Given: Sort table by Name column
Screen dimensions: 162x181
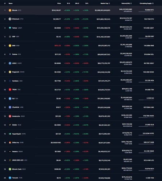Looking at the screenshot, I should click(10, 3).
